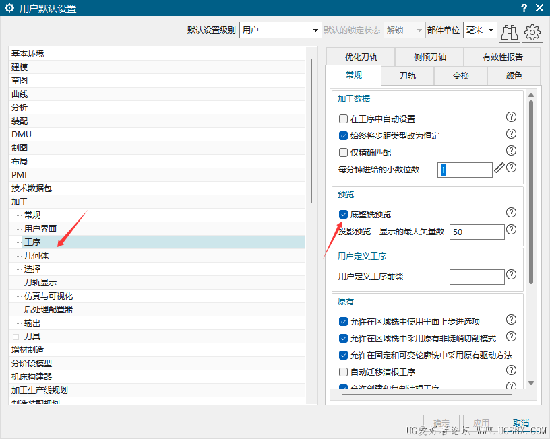The height and width of the screenshot is (439, 550).
Task: Click the find default settings binoculars icon
Action: coord(510,32)
